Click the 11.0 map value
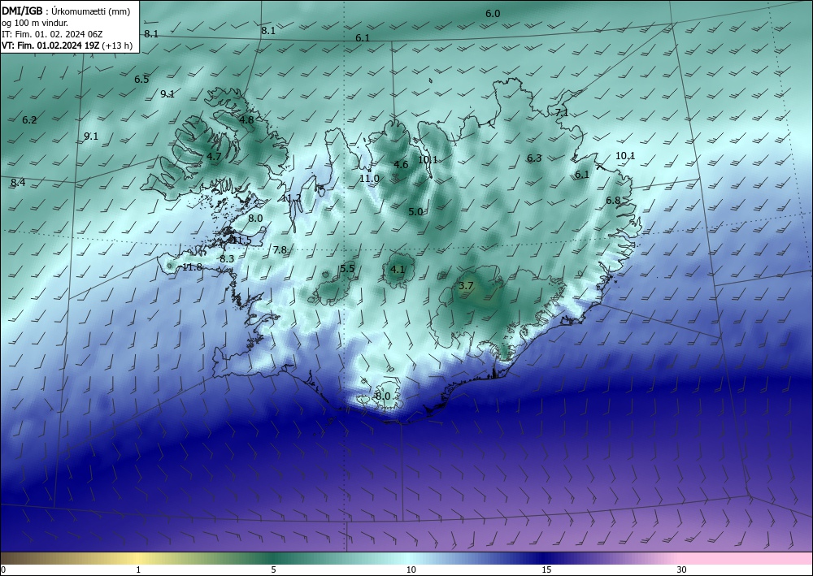Viewport: 813px width, 576px height. [369, 179]
